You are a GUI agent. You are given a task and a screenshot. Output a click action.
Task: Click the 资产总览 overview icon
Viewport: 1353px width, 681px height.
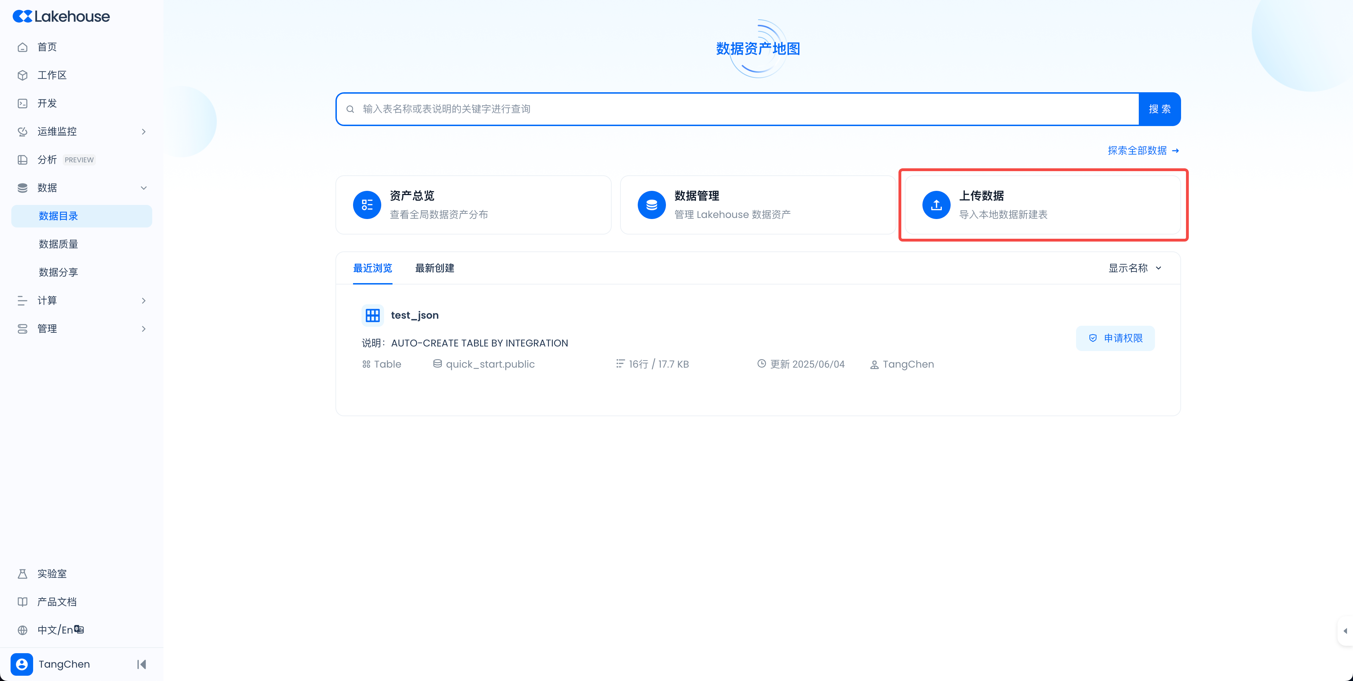point(366,205)
